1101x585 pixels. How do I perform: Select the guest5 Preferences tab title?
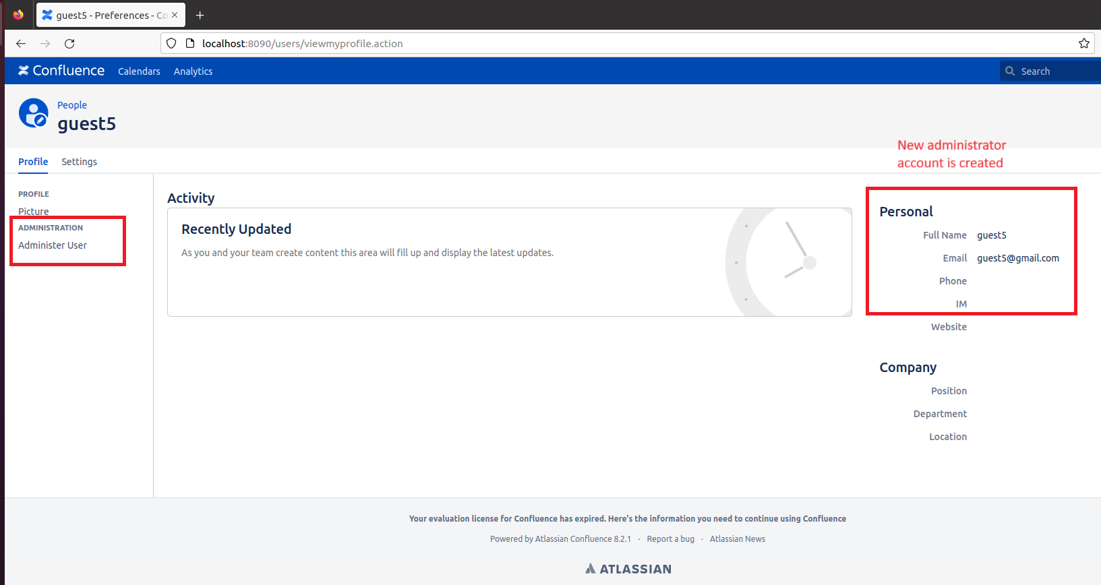(112, 15)
